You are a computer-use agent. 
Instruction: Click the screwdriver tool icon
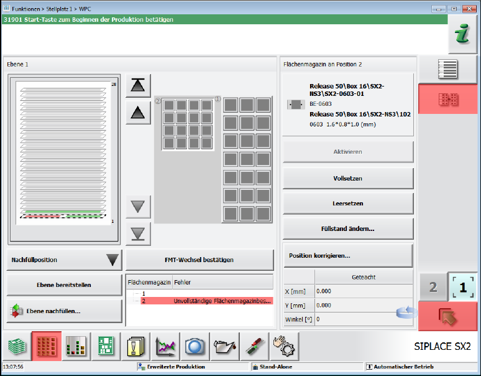coord(255,346)
